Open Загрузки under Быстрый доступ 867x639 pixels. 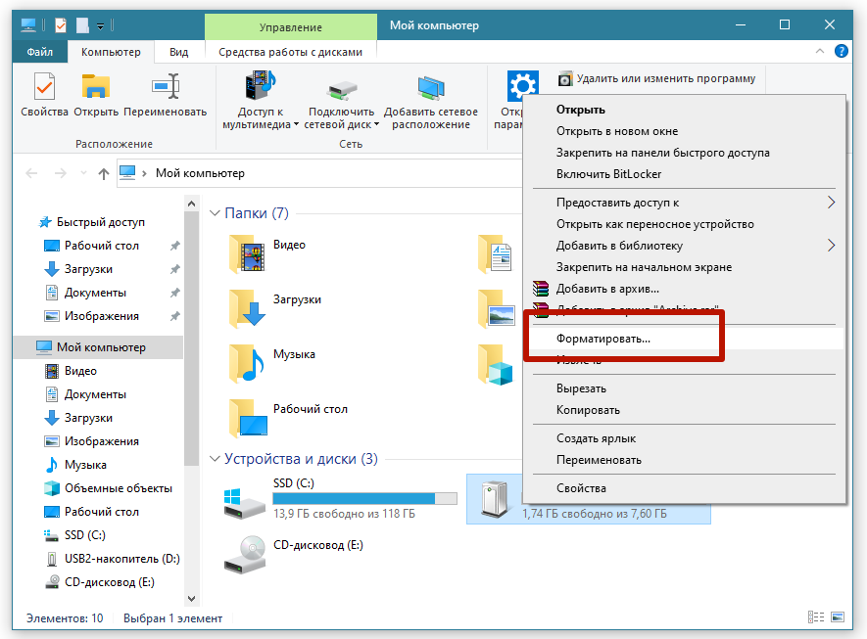(x=88, y=269)
